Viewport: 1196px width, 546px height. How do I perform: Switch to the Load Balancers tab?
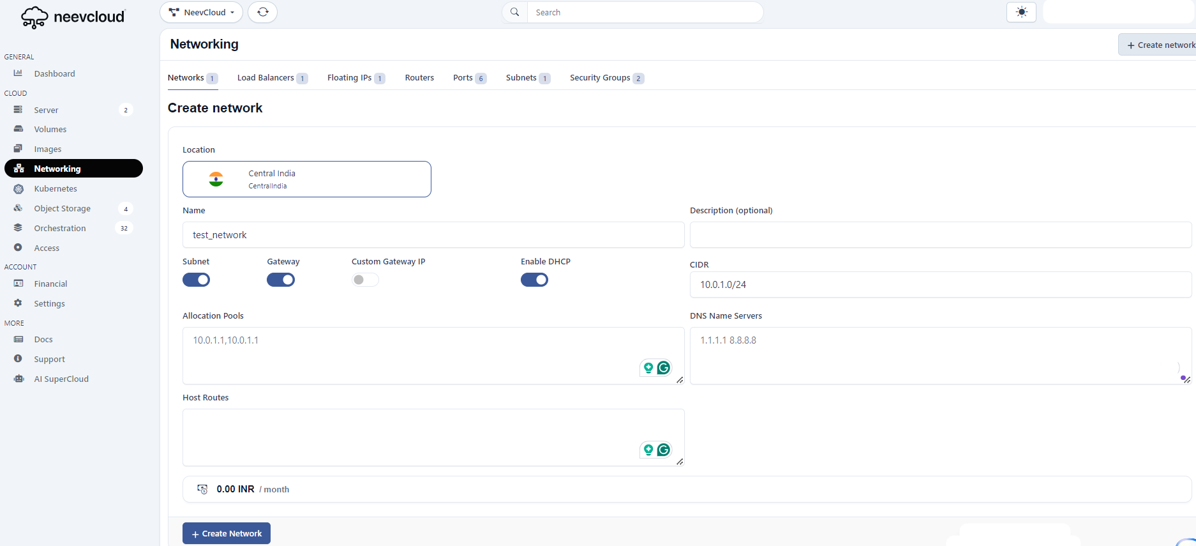pyautogui.click(x=265, y=78)
